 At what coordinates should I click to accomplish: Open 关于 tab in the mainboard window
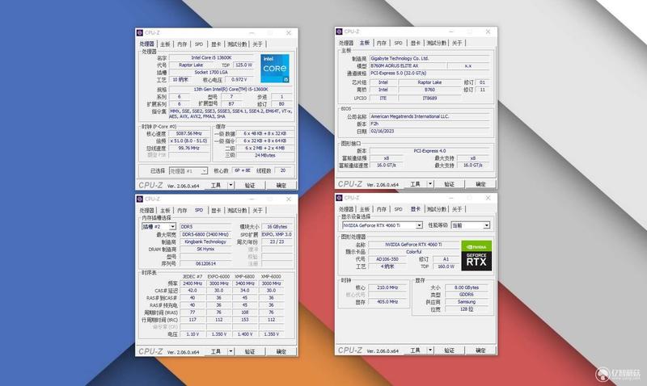tap(457, 43)
